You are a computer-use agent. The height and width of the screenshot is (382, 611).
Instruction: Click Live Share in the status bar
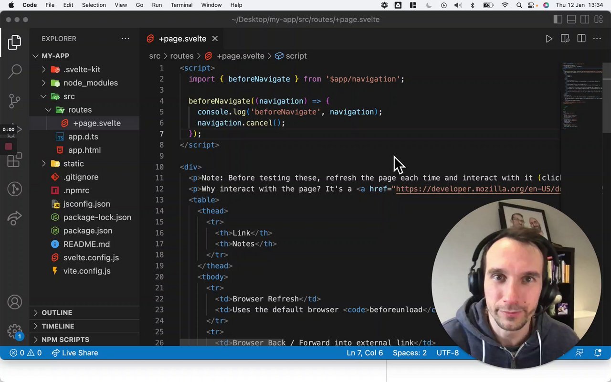click(x=74, y=353)
